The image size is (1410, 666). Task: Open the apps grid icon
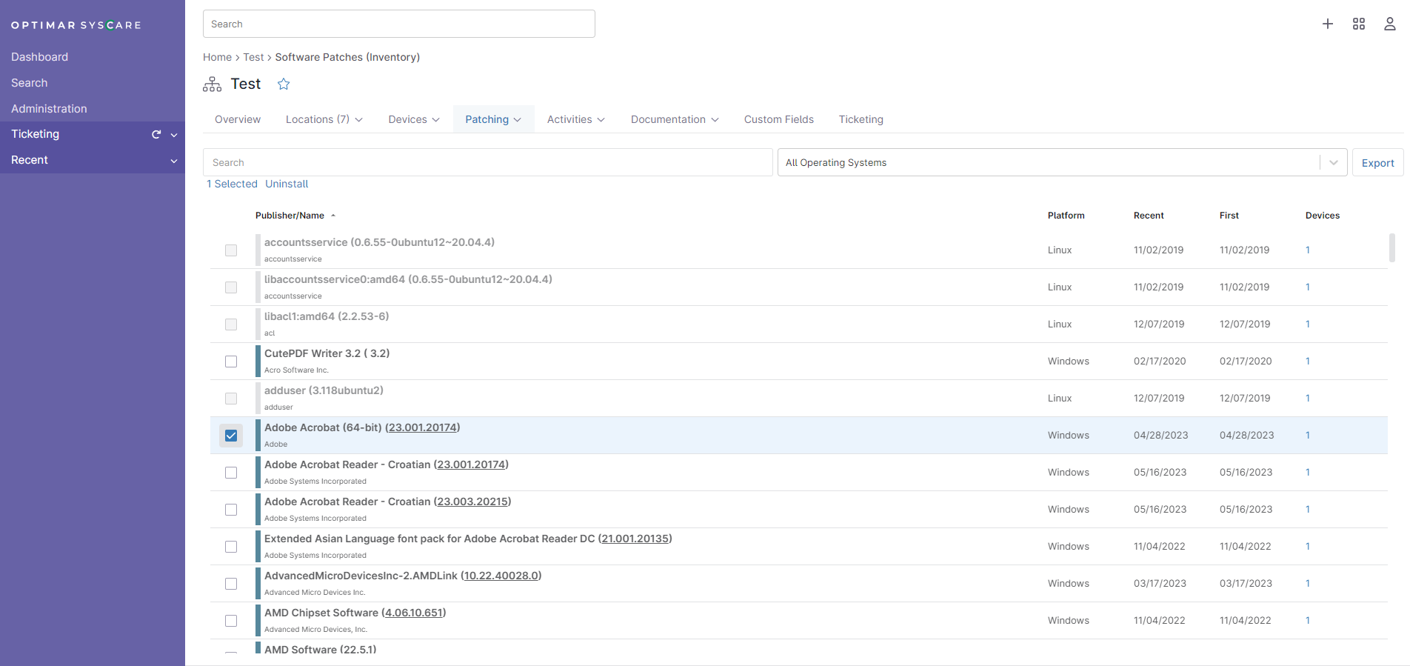1359,24
